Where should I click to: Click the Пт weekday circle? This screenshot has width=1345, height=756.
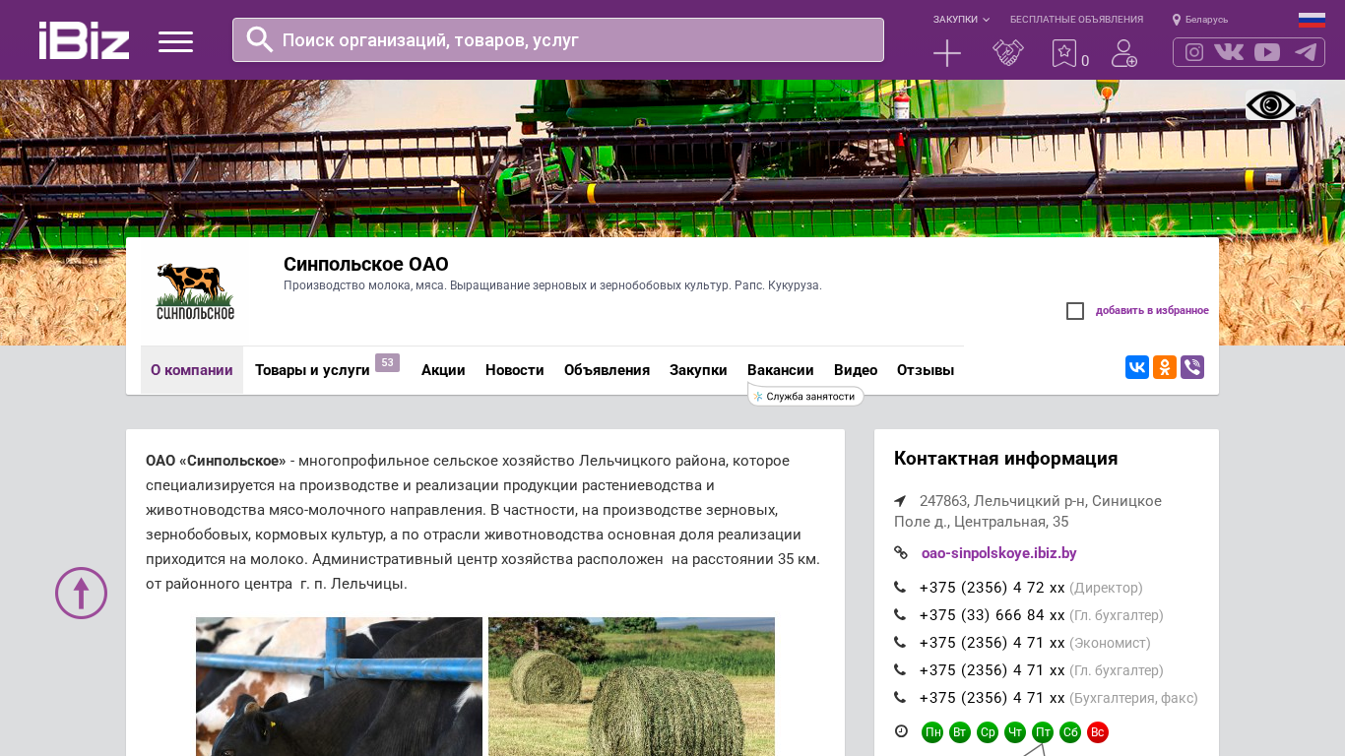point(1043,732)
